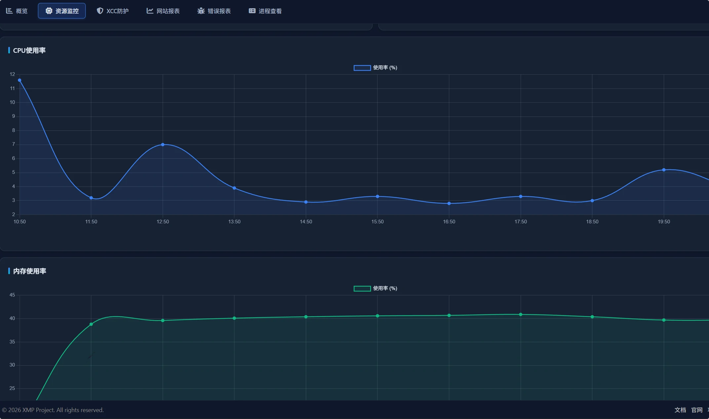Click the line chart icon for 网站报表
This screenshot has height=419, width=709.
(150, 11)
